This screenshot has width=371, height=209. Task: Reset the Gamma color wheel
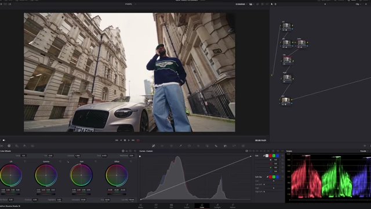point(60,161)
